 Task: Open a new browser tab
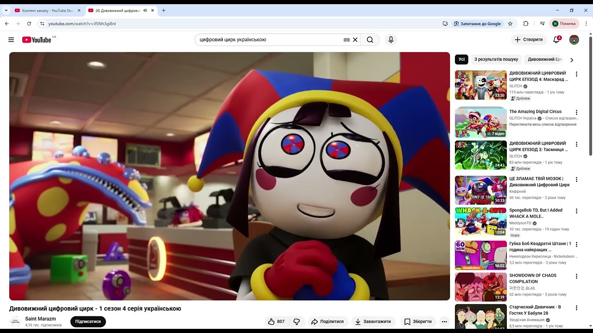tap(164, 10)
